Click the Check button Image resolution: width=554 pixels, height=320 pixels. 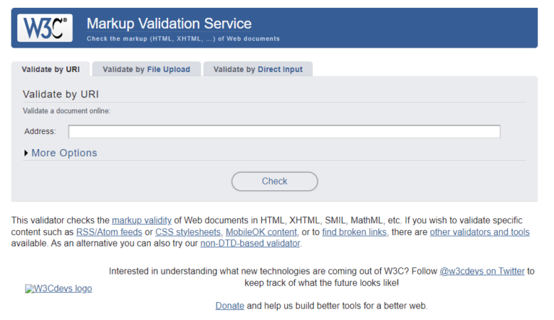(275, 181)
